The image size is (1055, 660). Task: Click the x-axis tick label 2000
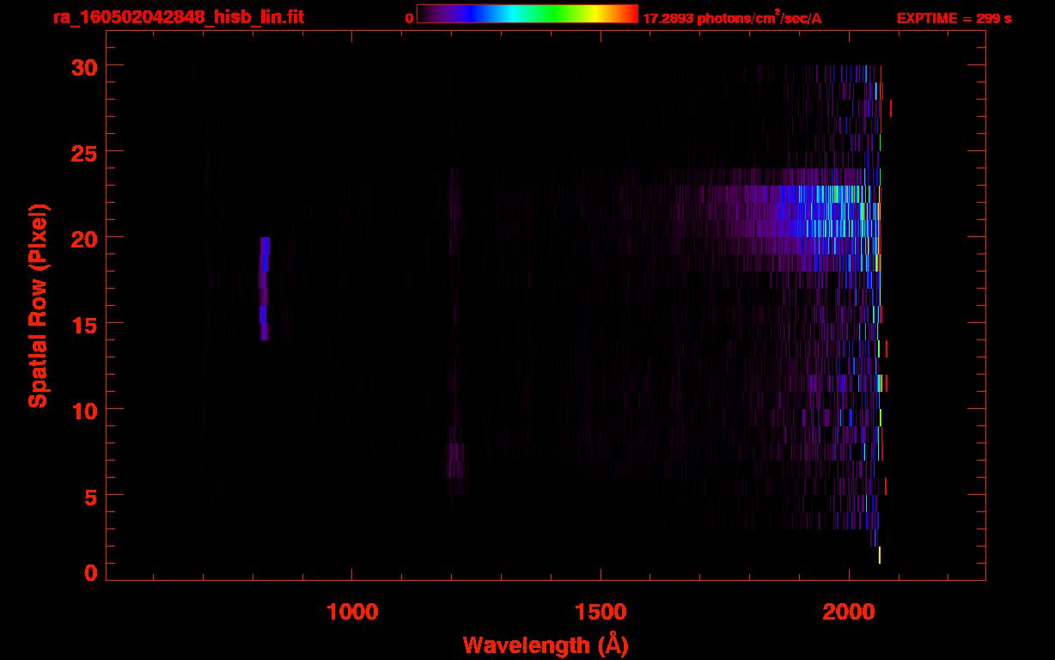849,611
